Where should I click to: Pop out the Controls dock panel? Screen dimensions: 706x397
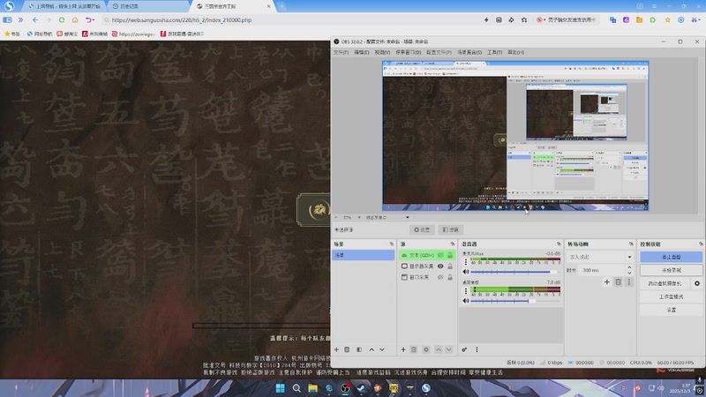701,244
